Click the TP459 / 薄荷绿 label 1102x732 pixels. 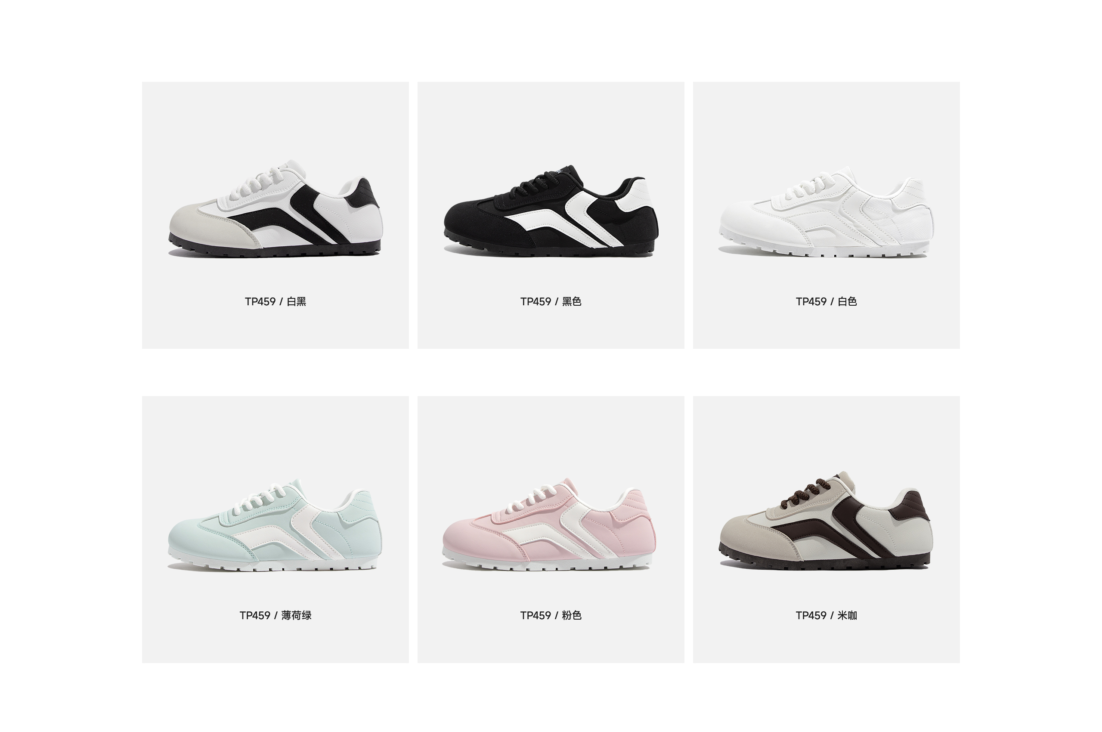(x=275, y=615)
